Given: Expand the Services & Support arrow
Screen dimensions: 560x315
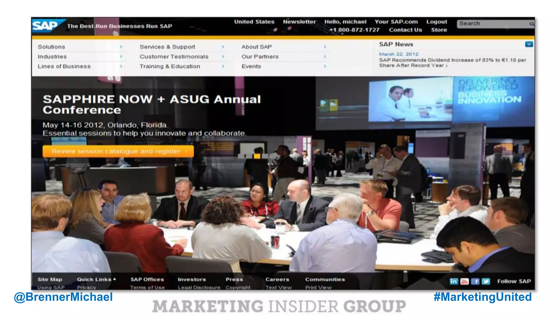Looking at the screenshot, I should (x=223, y=47).
